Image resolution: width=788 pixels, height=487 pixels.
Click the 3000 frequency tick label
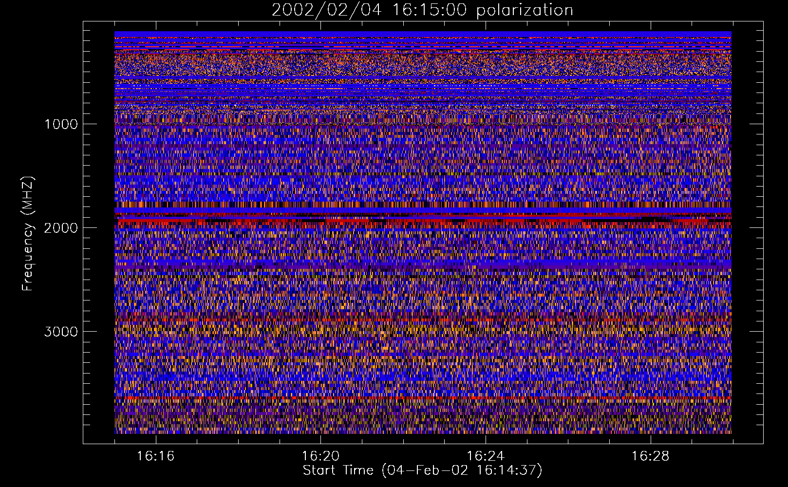coord(61,332)
